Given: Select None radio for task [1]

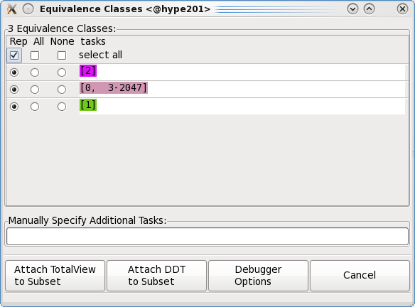Looking at the screenshot, I should pyautogui.click(x=62, y=107).
